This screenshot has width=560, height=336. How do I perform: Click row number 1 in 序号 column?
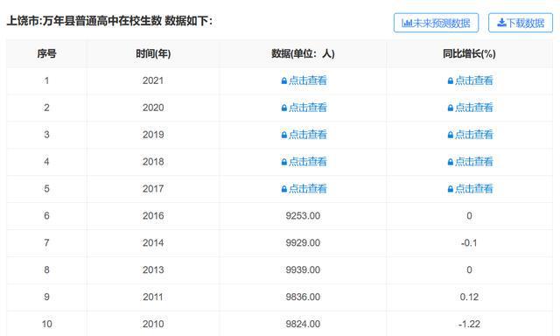(x=46, y=80)
